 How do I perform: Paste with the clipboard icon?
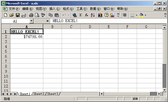pyautogui.click(x=57, y=15)
